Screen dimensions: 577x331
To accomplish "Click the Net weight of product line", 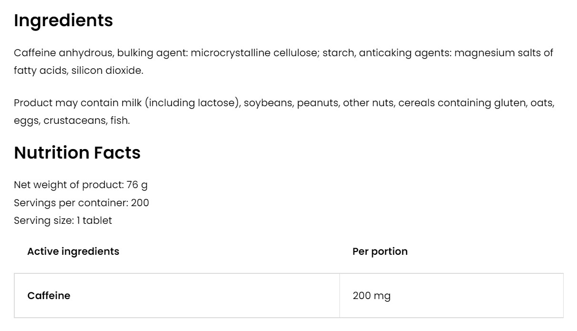I will point(80,185).
